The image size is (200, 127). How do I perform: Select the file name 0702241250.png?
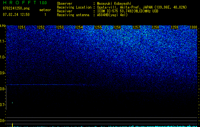coord(16,8)
